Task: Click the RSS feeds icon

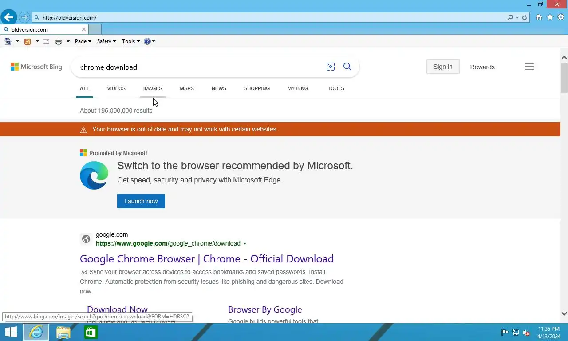Action: click(x=28, y=41)
